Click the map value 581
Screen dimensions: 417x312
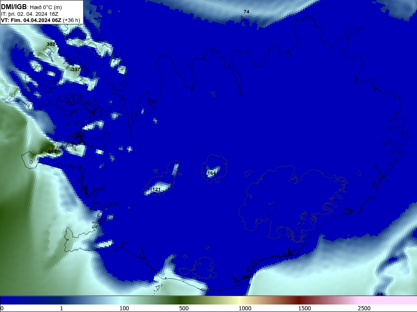[x=52, y=151]
